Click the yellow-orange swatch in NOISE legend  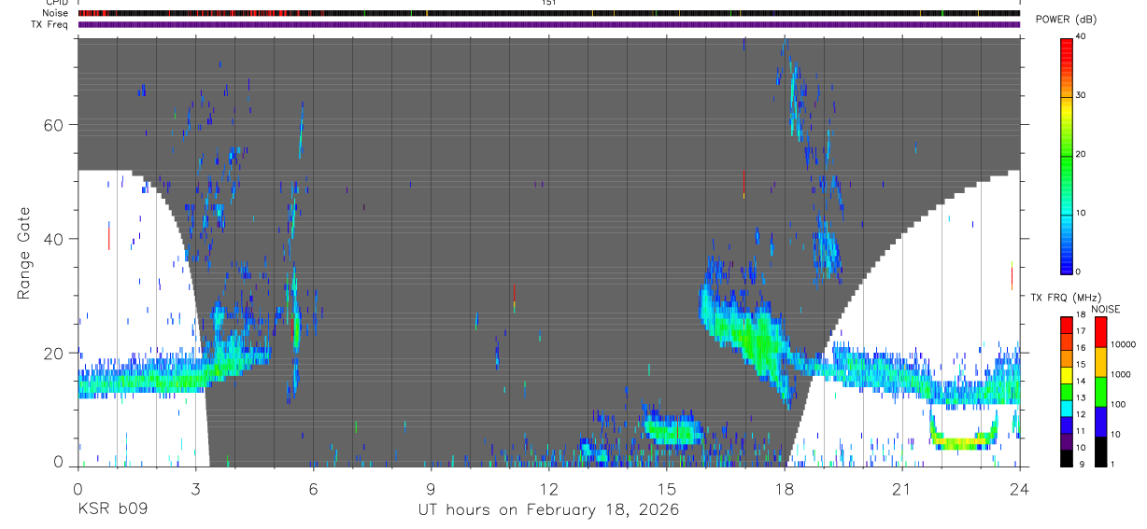click(1100, 361)
